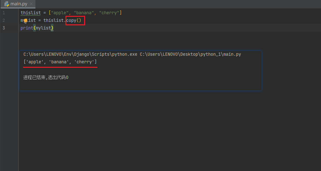Click line number 3 in gutter
The height and width of the screenshot is (171, 321).
4,28
